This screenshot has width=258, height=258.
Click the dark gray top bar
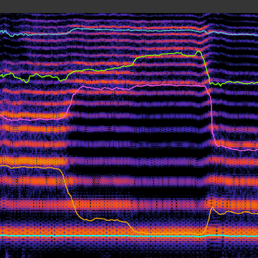pos(129,6)
